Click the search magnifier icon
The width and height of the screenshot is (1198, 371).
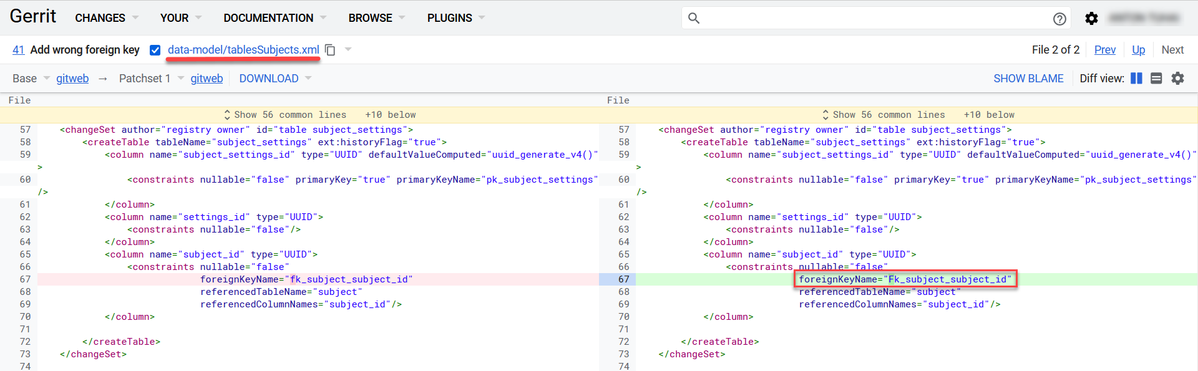693,18
